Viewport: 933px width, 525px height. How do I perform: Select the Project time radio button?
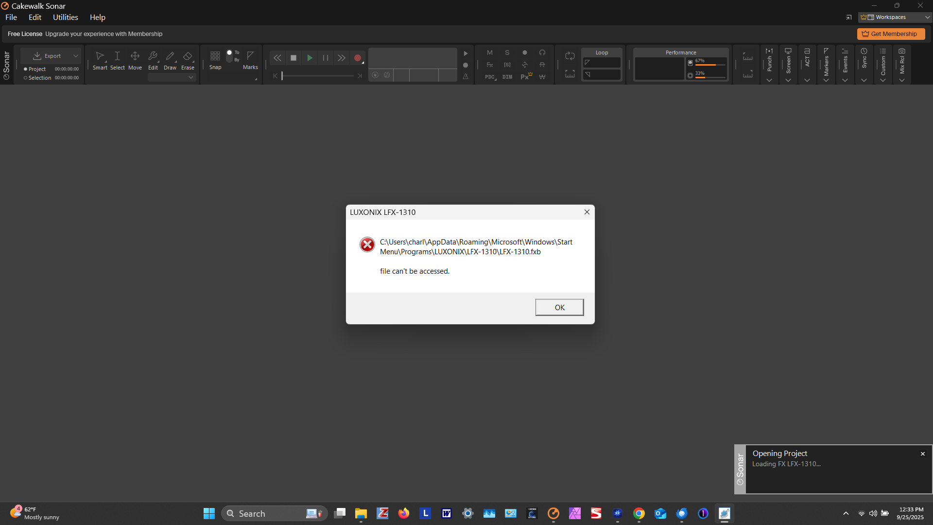pos(26,69)
